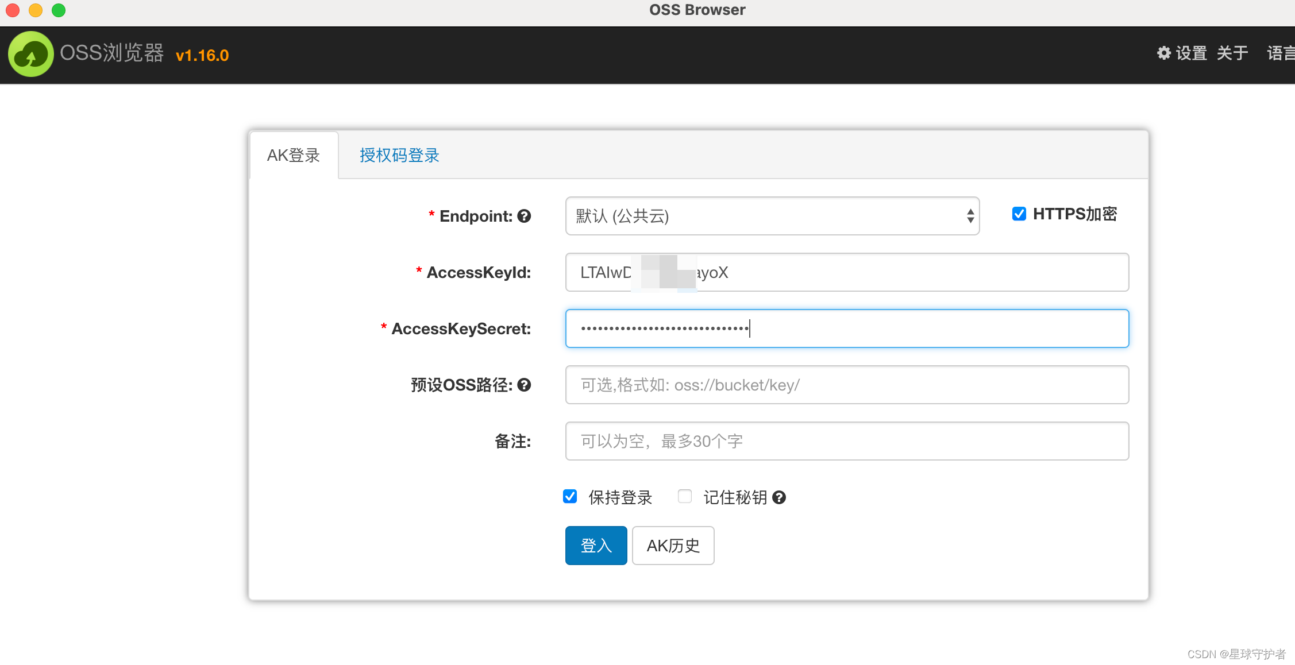
Task: Select the AK登录 tab
Action: coord(294,155)
